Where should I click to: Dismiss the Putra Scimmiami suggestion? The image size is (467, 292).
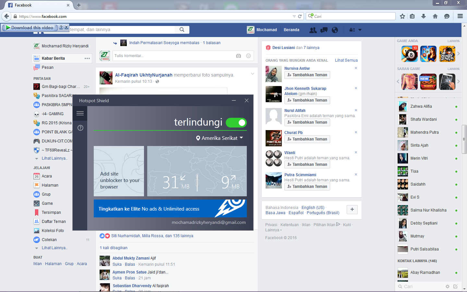click(356, 175)
